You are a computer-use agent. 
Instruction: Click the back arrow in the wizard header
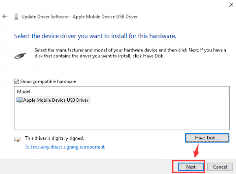point(5,17)
